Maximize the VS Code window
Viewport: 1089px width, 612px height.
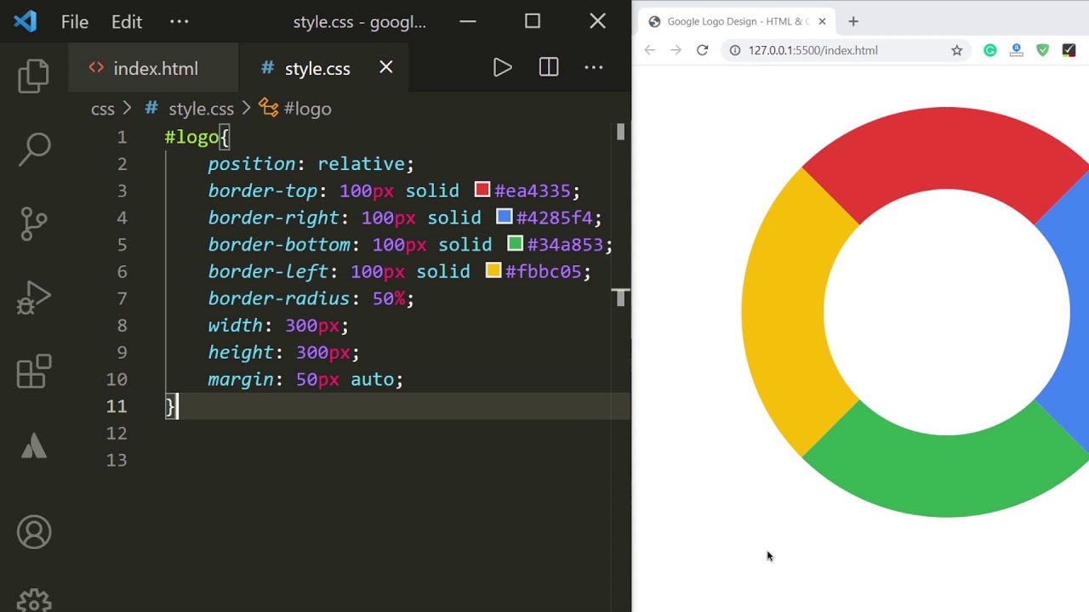point(533,21)
